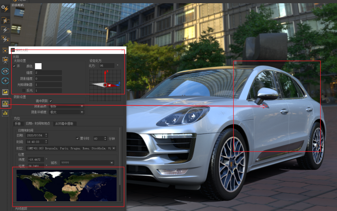The height and width of the screenshot is (211, 337).
Task: Click the presentation board icon in sidebar
Action: (x=5, y=60)
